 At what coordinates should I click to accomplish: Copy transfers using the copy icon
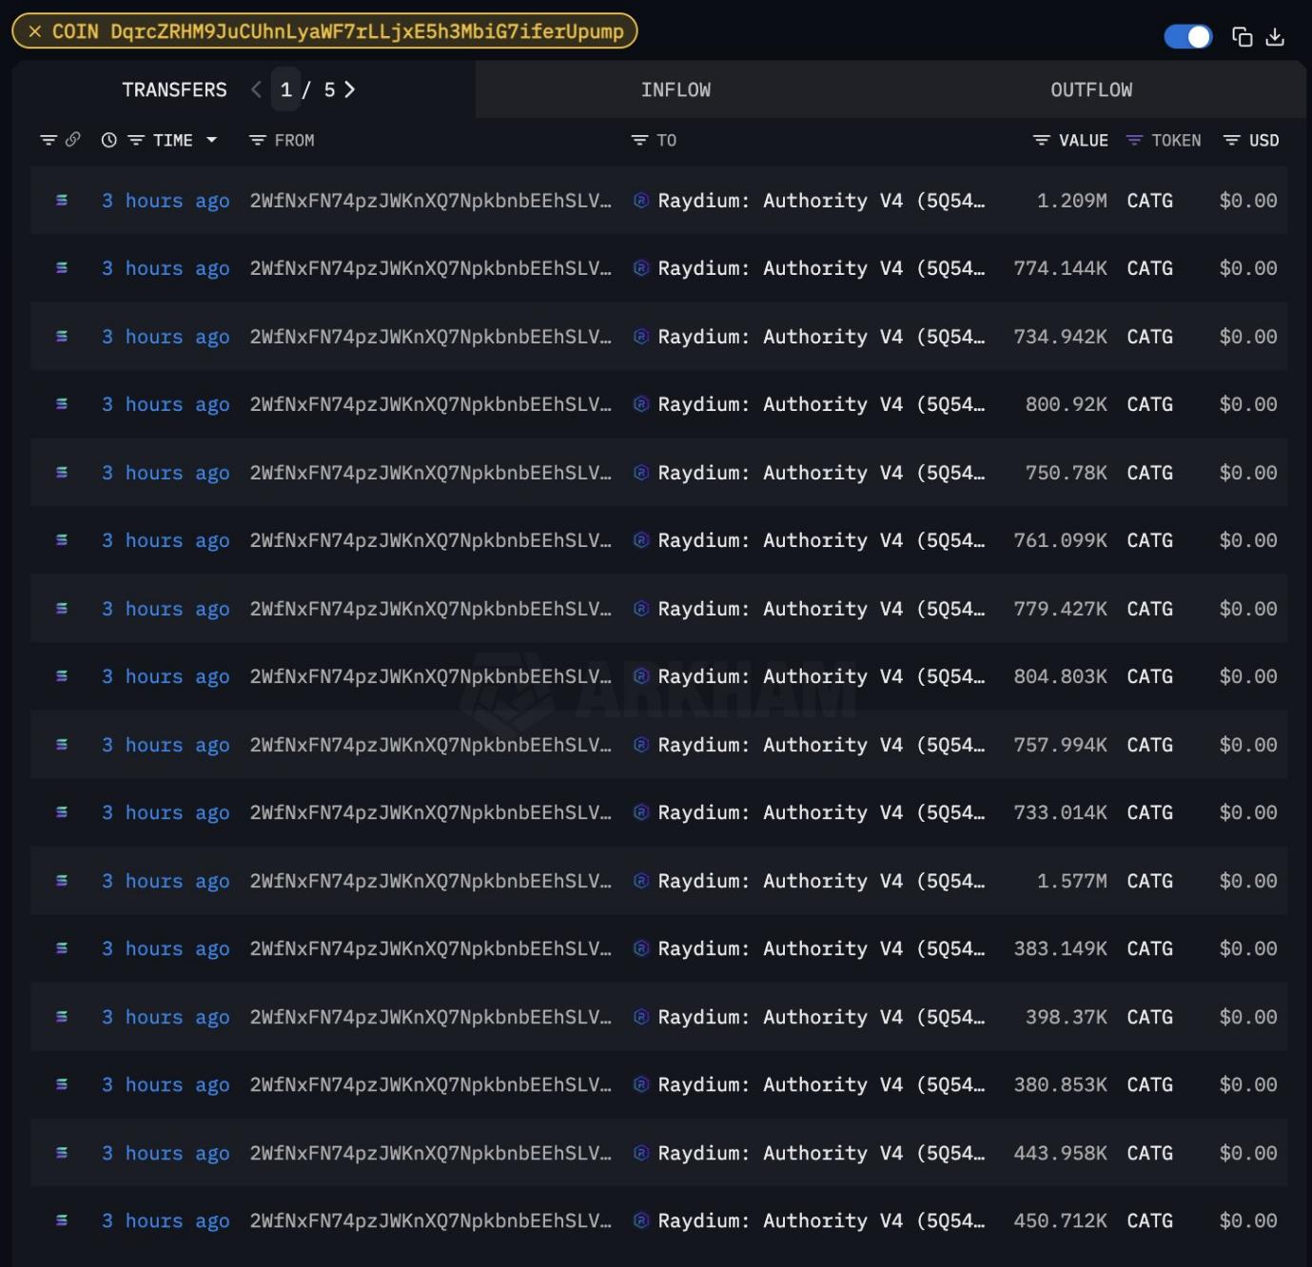coord(1243,36)
